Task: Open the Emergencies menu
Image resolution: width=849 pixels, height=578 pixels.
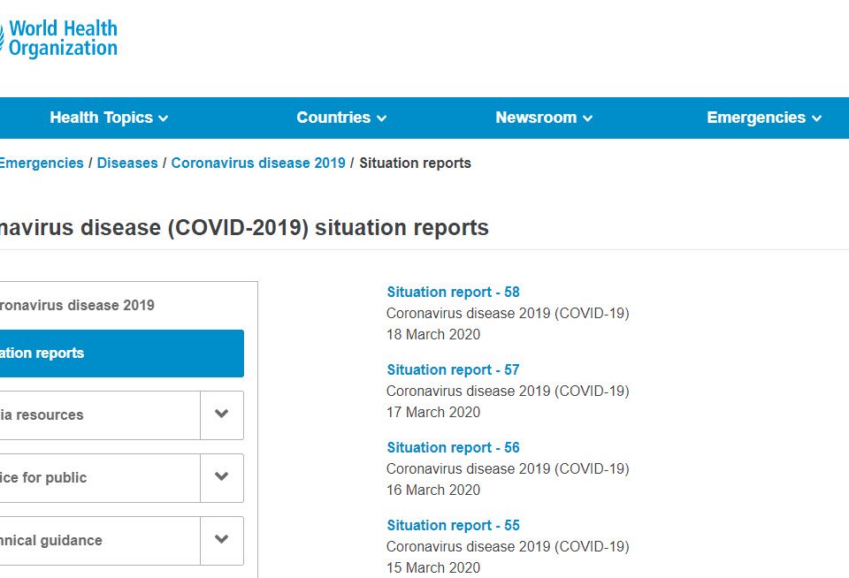Action: [764, 118]
